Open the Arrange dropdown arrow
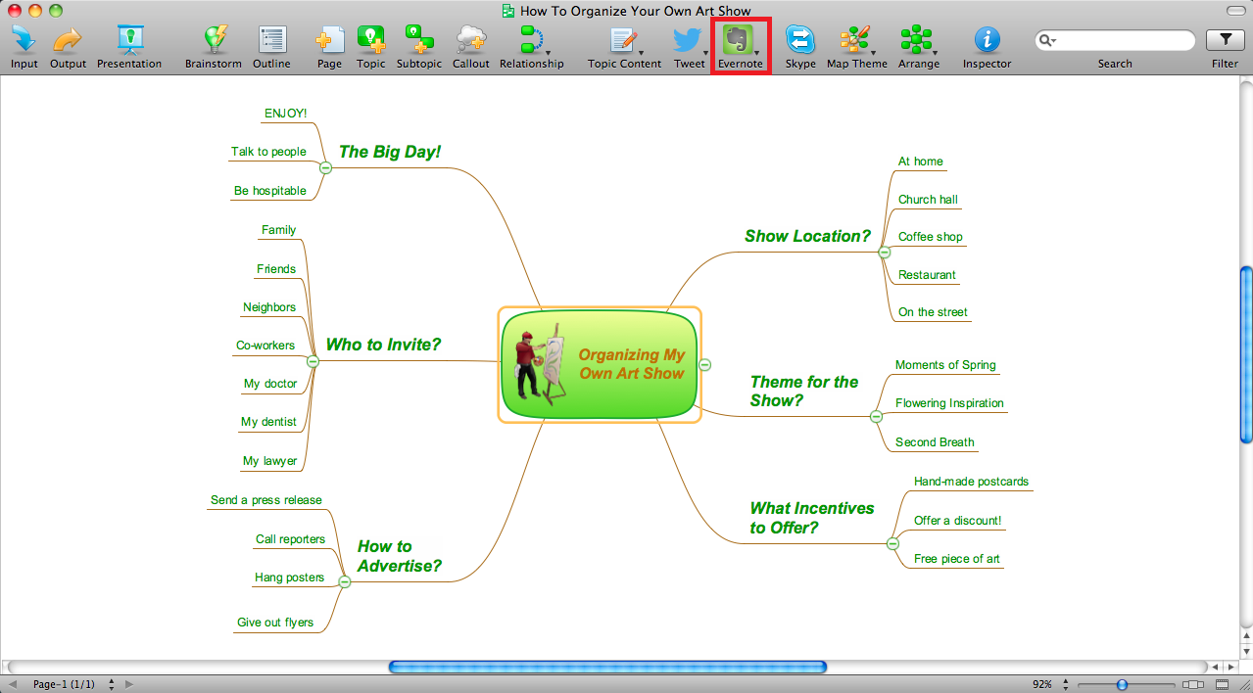 click(935, 52)
